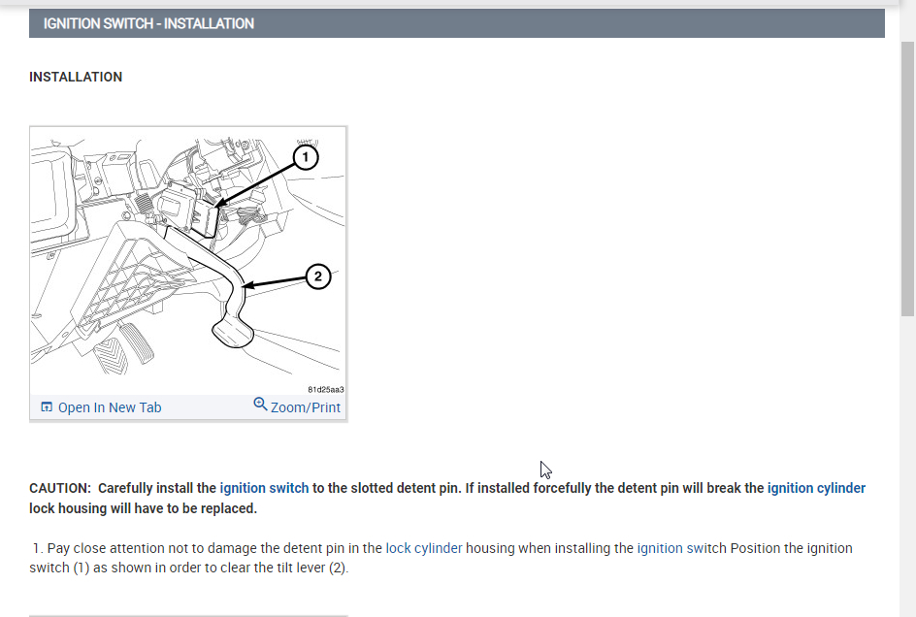The width and height of the screenshot is (916, 617).
Task: Click the "ignition" link in step 1
Action: pyautogui.click(x=660, y=548)
